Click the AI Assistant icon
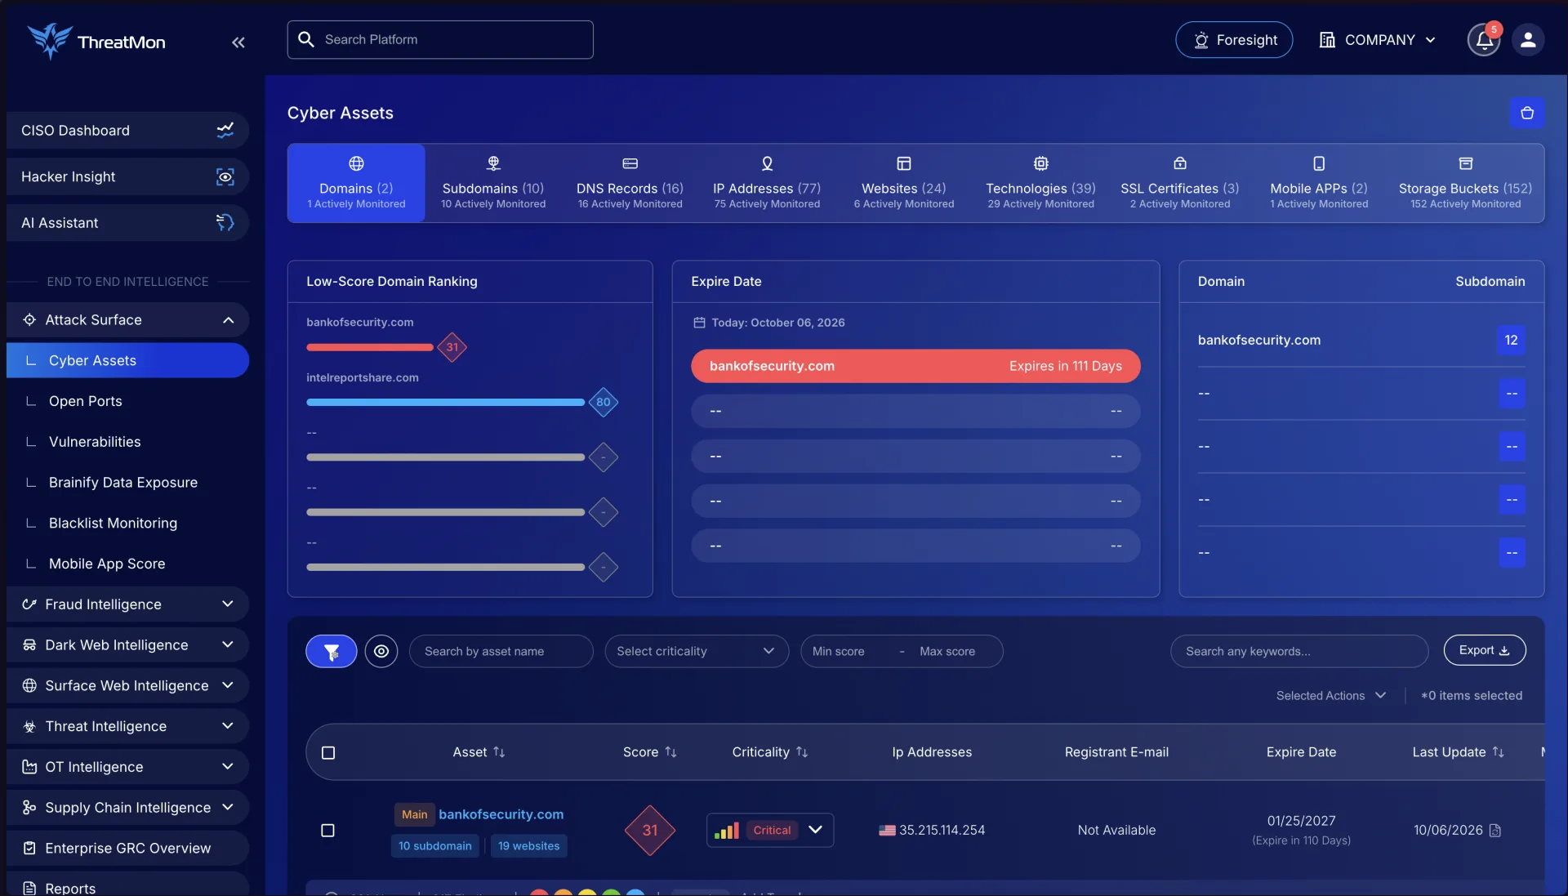 pos(225,222)
